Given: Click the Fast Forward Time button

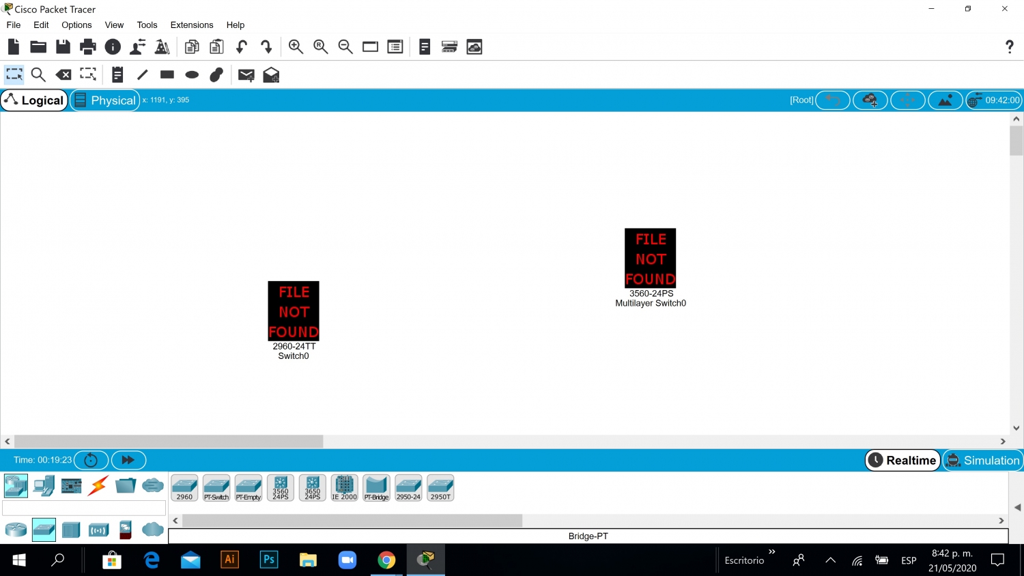Looking at the screenshot, I should 128,460.
